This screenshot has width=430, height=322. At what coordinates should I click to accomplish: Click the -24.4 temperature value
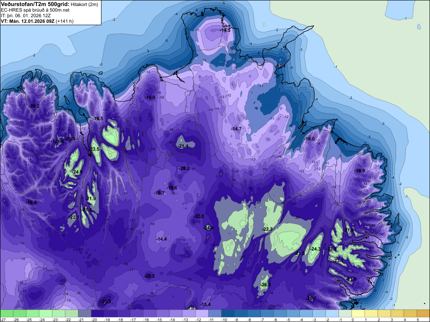pos(208,228)
